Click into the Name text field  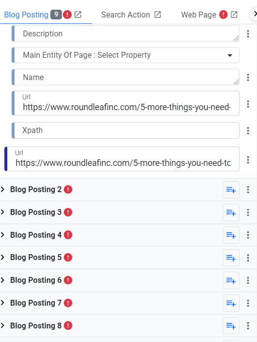125,77
